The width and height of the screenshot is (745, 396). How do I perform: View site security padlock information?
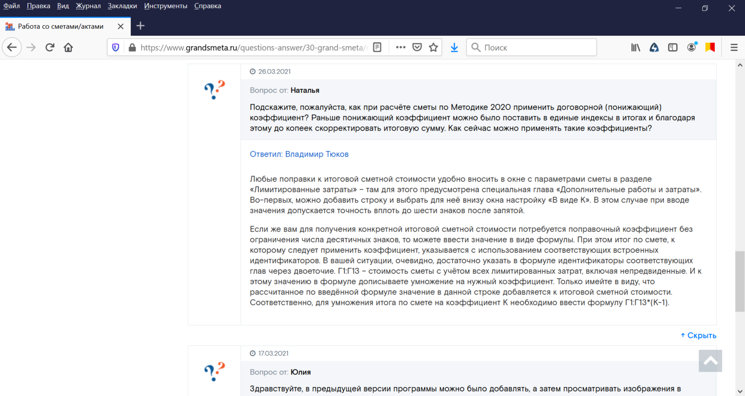coord(132,47)
